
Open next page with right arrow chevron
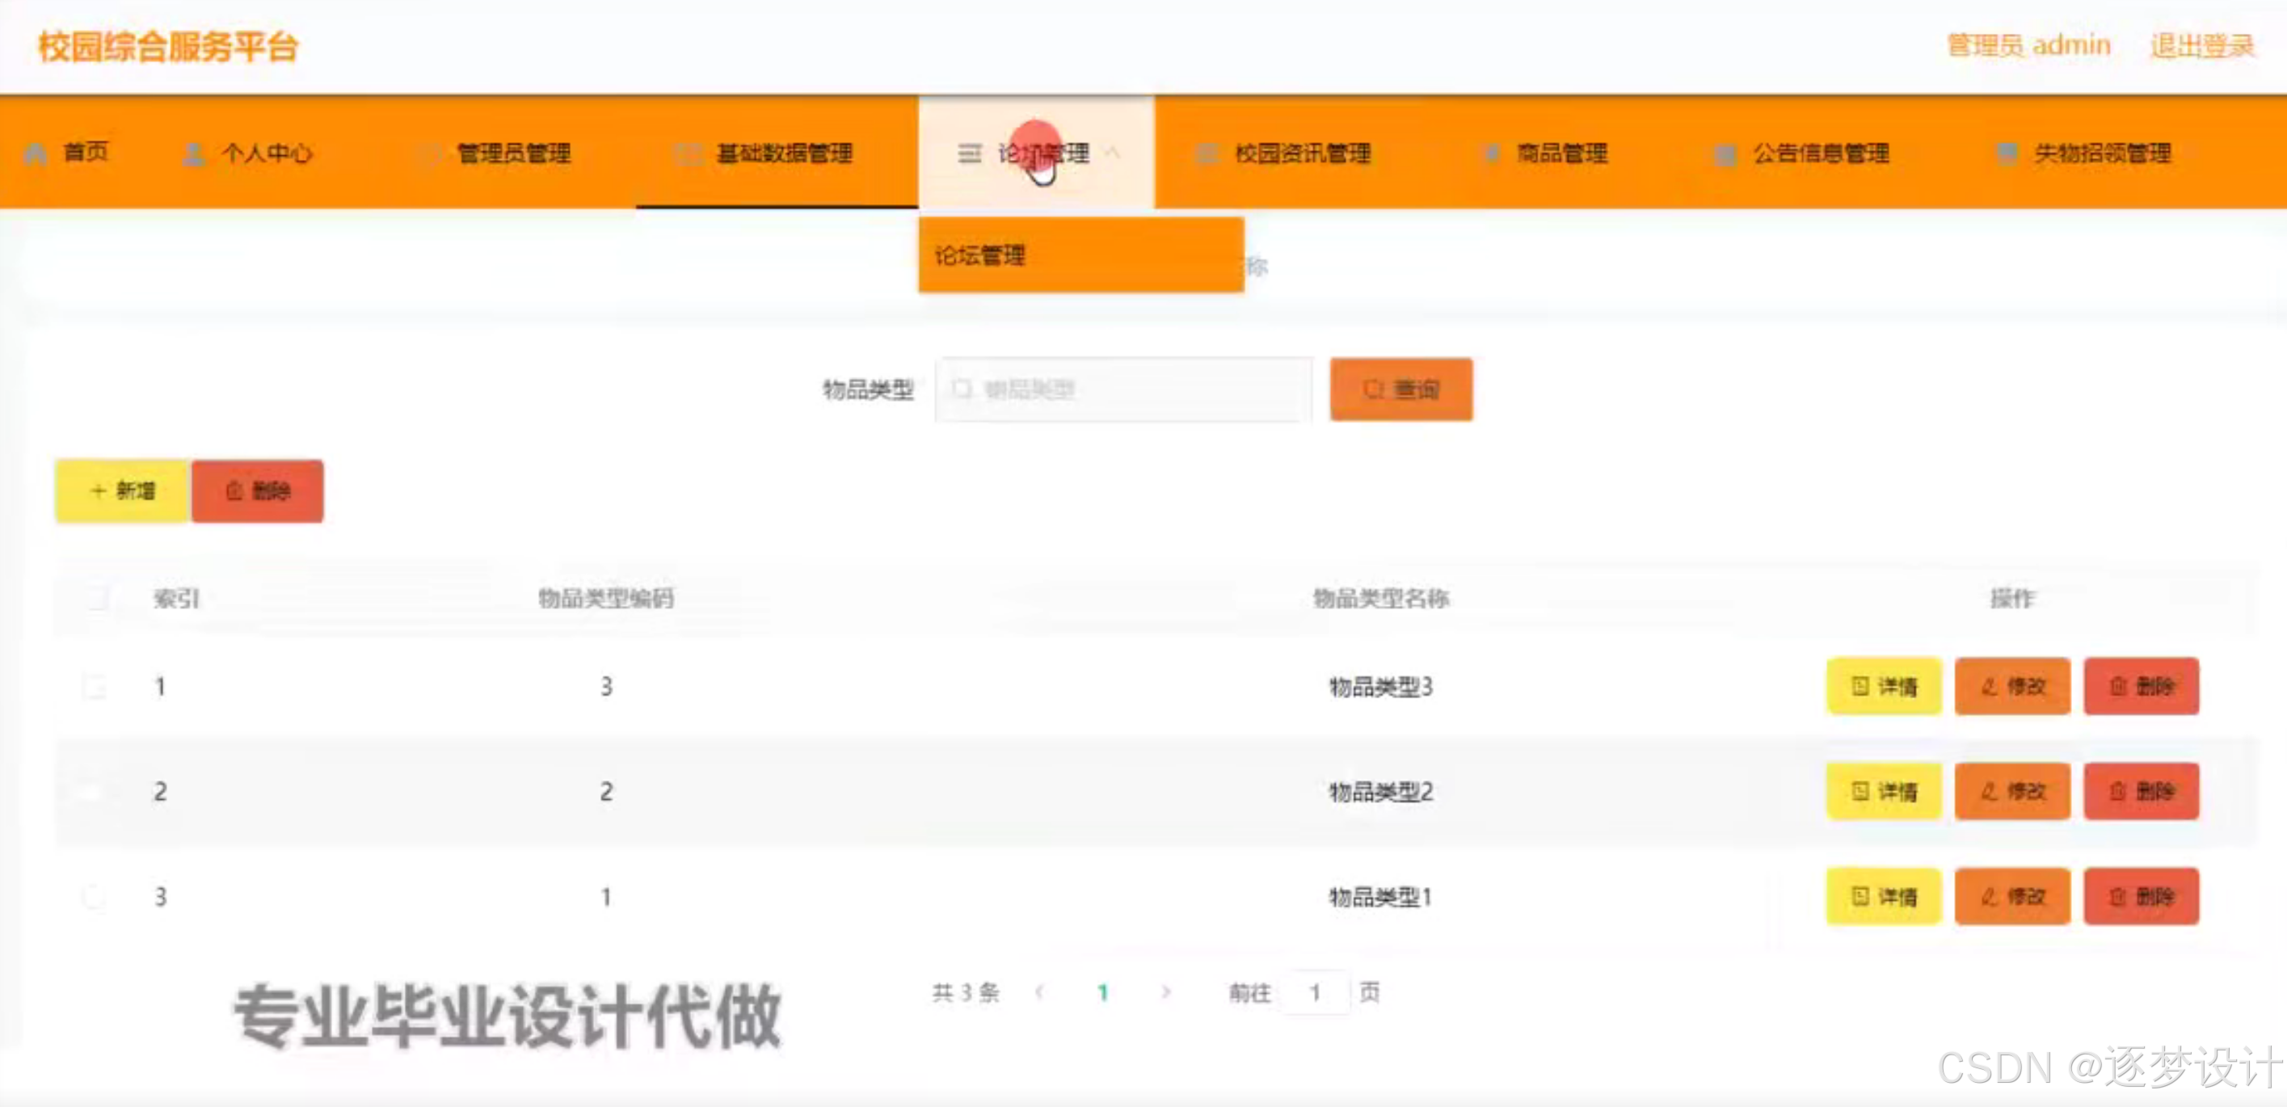tap(1165, 992)
